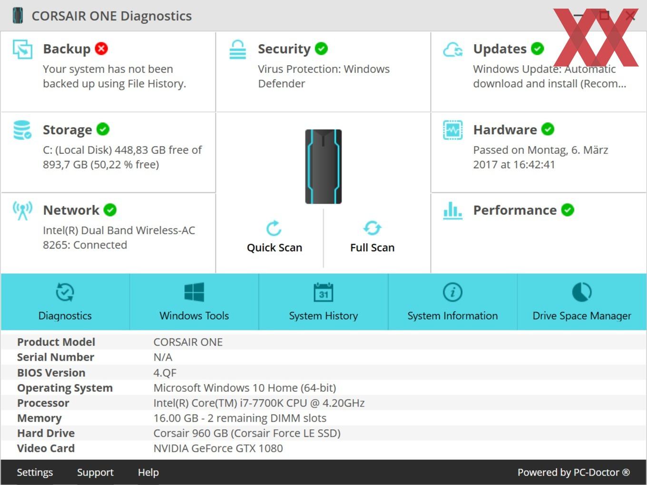This screenshot has height=485, width=647.
Task: Click the Windows 10 Home operating system value
Action: pyautogui.click(x=245, y=388)
